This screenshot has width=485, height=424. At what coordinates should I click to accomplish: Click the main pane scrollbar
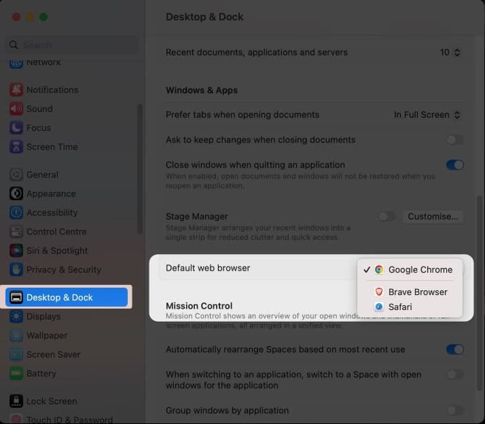point(480,293)
